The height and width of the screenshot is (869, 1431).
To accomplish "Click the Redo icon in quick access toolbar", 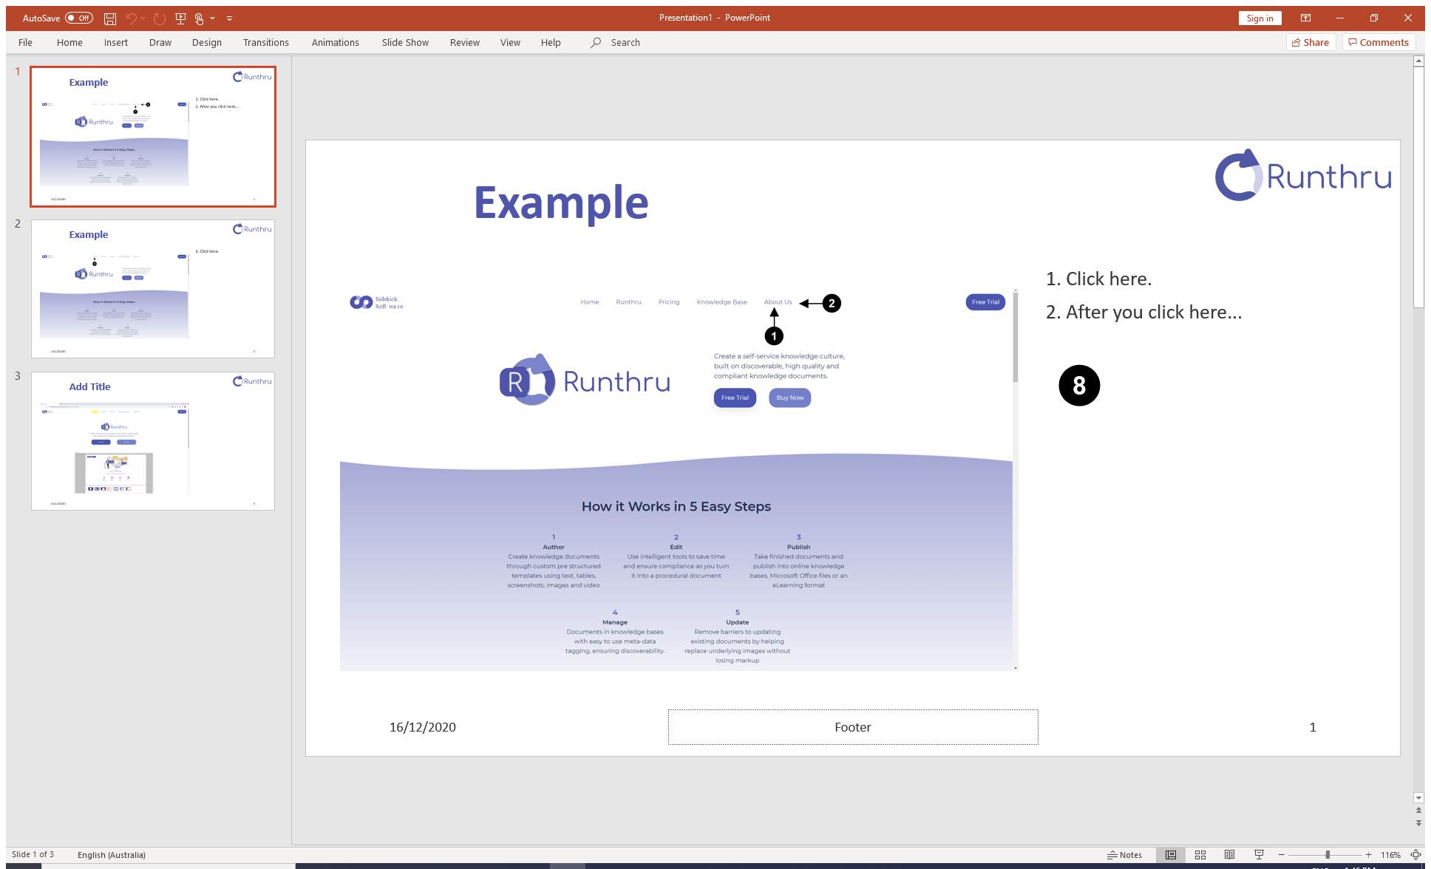I will click(159, 18).
